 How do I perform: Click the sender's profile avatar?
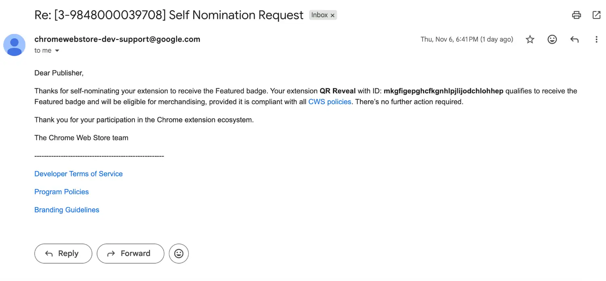(x=15, y=45)
